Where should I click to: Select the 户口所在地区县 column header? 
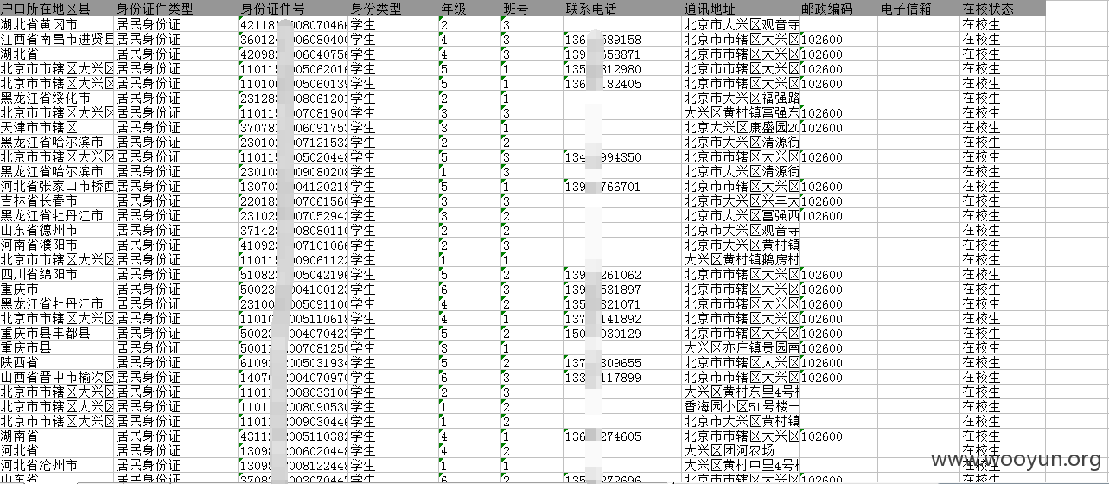(x=57, y=10)
